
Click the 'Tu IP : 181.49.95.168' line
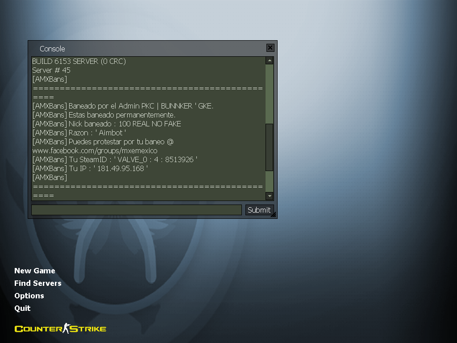[90, 168]
